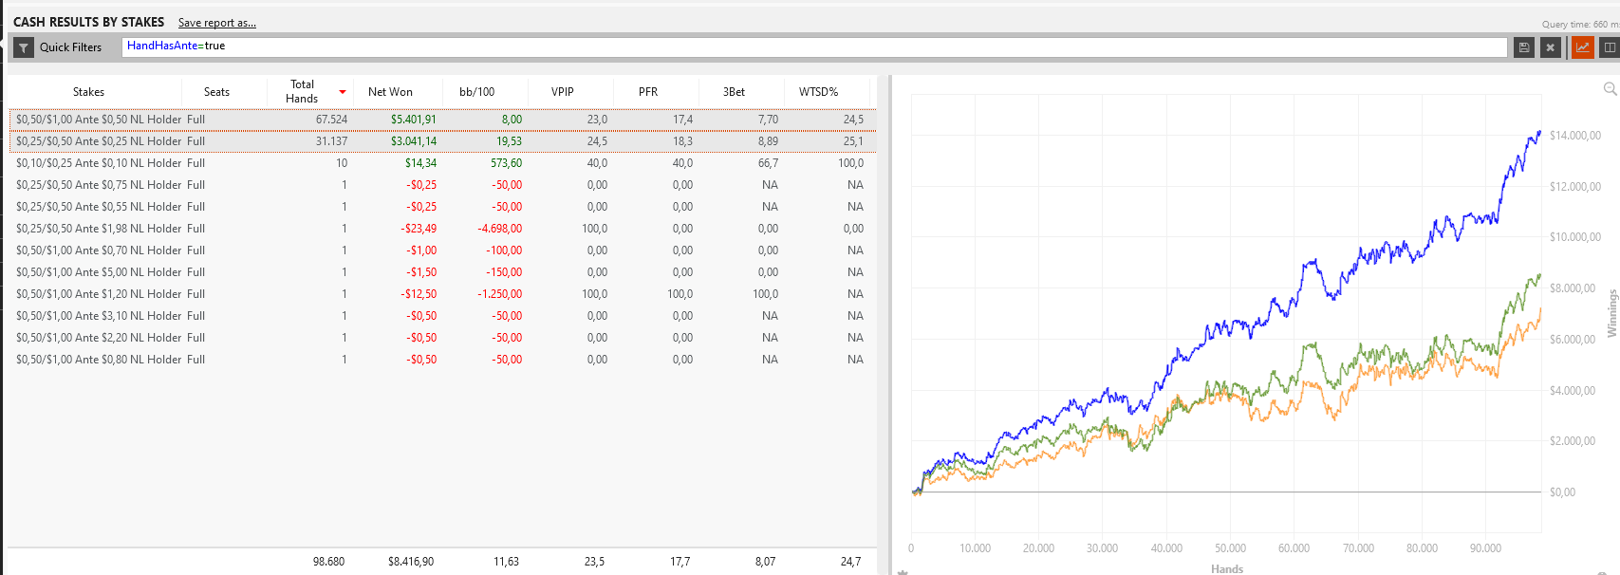The width and height of the screenshot is (1620, 575).
Task: Click the 11,63 total bb/100 summary
Action: (x=506, y=562)
